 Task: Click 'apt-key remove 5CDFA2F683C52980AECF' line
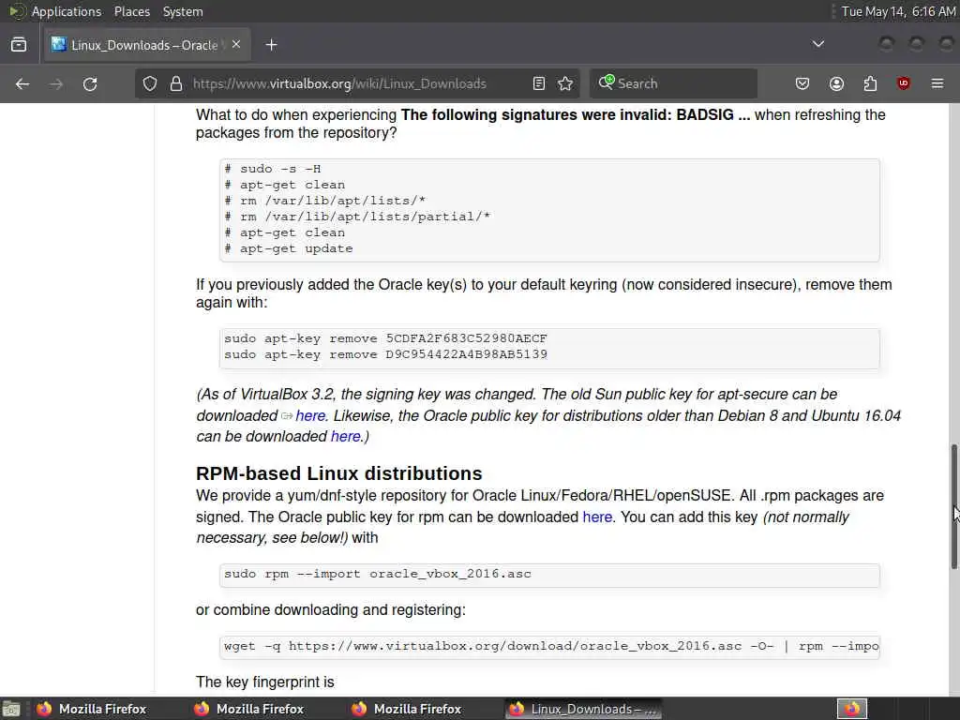tap(385, 338)
